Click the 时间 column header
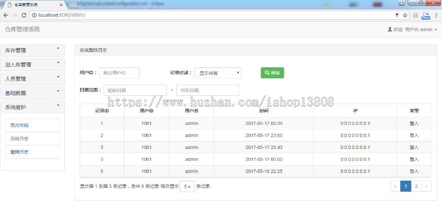The height and width of the screenshot is (202, 442). (x=264, y=111)
